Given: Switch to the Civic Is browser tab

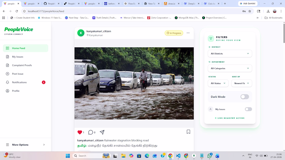Looking at the screenshot, I should click(211, 4).
